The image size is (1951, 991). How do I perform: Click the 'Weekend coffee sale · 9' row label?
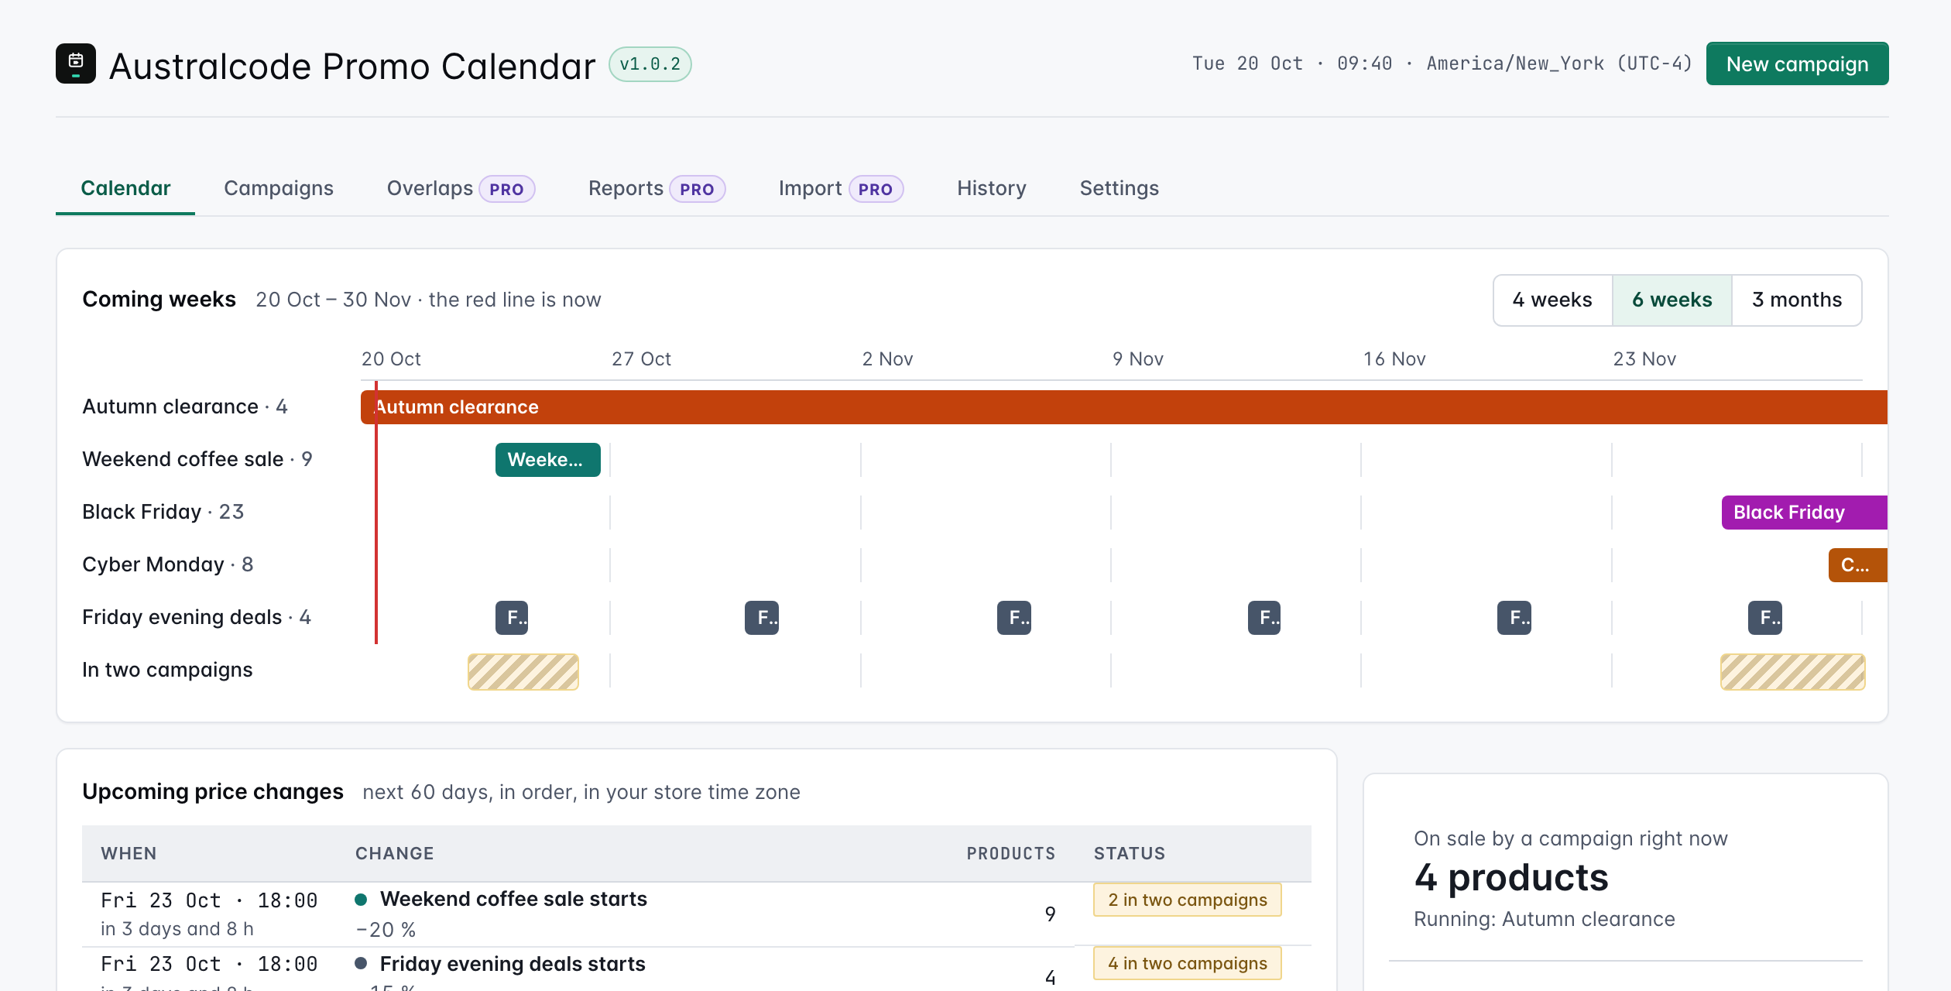pyautogui.click(x=197, y=460)
